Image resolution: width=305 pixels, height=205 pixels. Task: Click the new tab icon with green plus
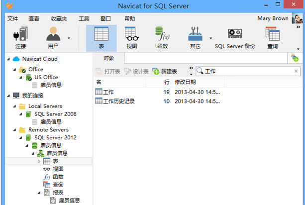[x=295, y=58]
